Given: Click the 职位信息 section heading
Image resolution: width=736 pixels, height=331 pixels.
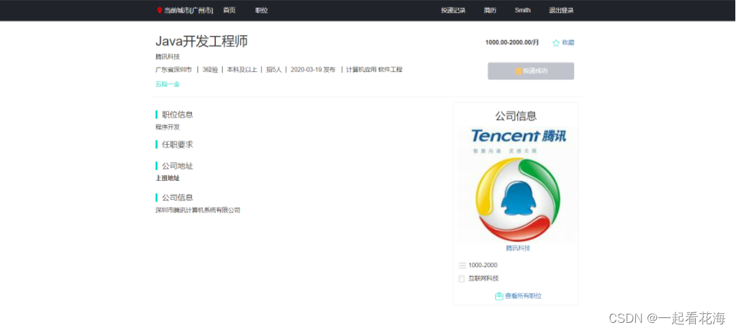Looking at the screenshot, I should 178,114.
